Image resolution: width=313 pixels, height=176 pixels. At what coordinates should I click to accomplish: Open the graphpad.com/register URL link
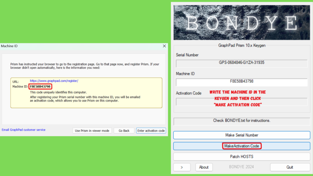[x=54, y=81]
